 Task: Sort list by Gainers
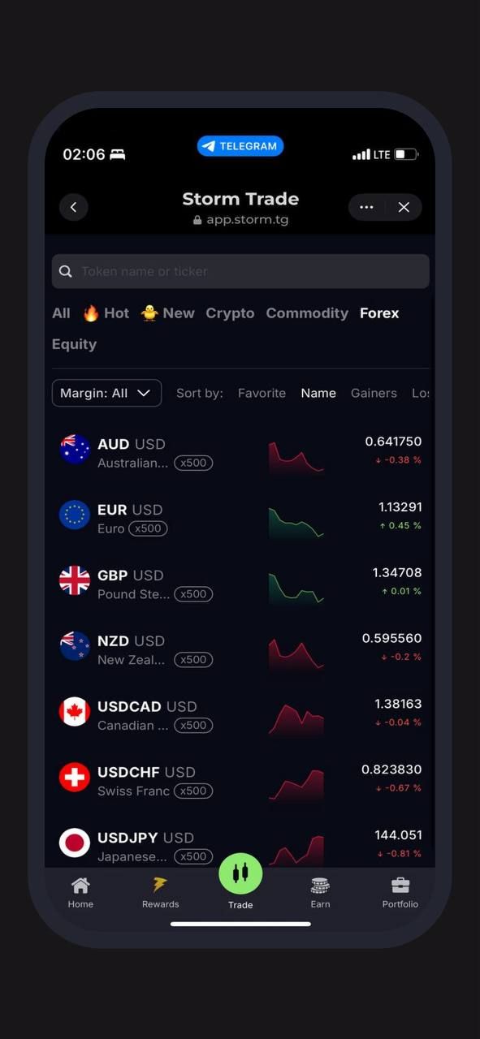point(374,393)
